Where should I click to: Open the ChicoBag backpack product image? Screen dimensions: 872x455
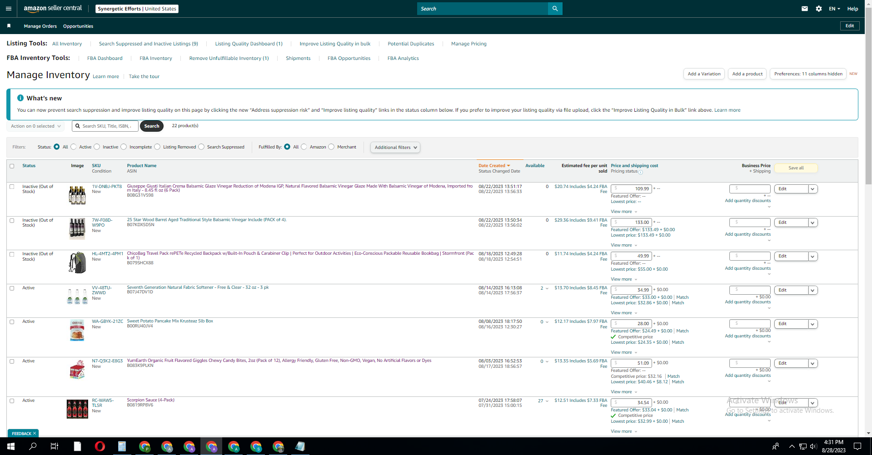coord(77,262)
